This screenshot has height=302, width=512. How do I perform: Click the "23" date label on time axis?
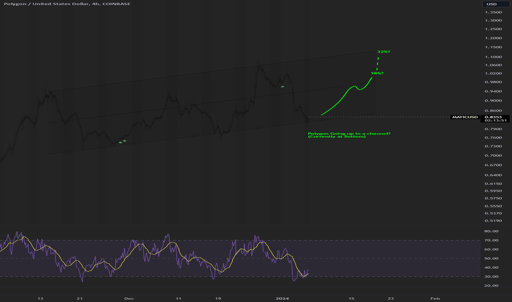(x=391, y=298)
